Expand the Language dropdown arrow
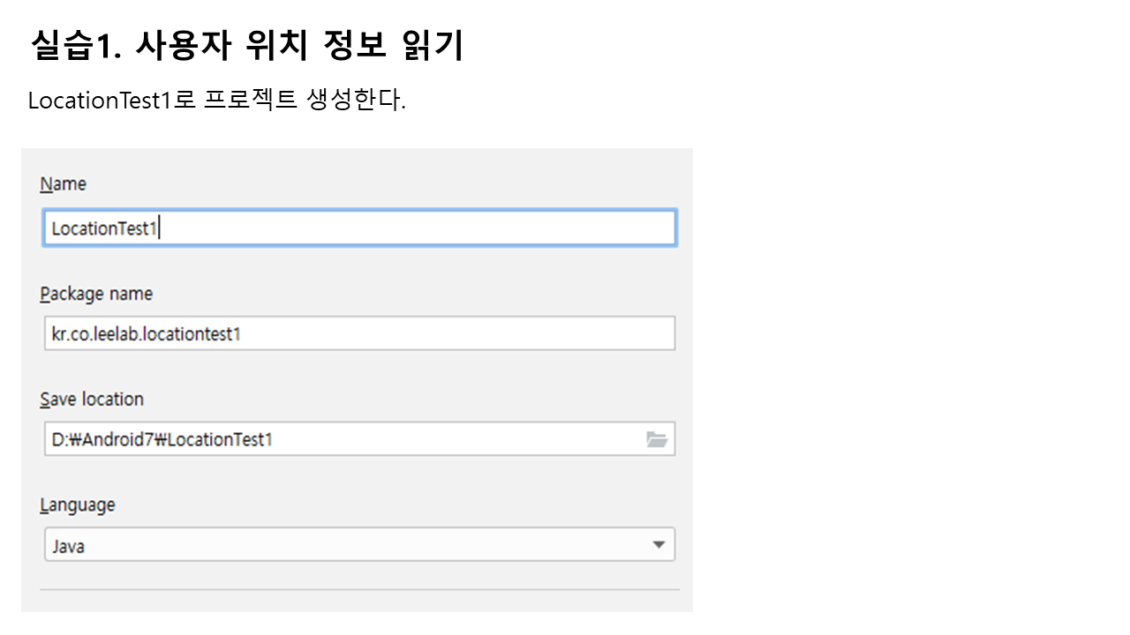This screenshot has height=635, width=1130. (x=659, y=545)
